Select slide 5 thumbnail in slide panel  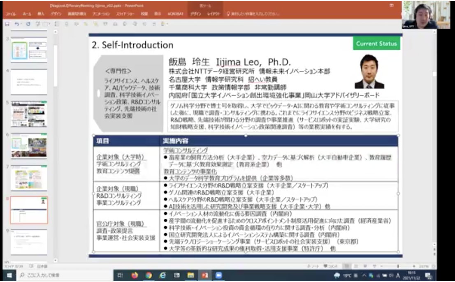point(29,114)
